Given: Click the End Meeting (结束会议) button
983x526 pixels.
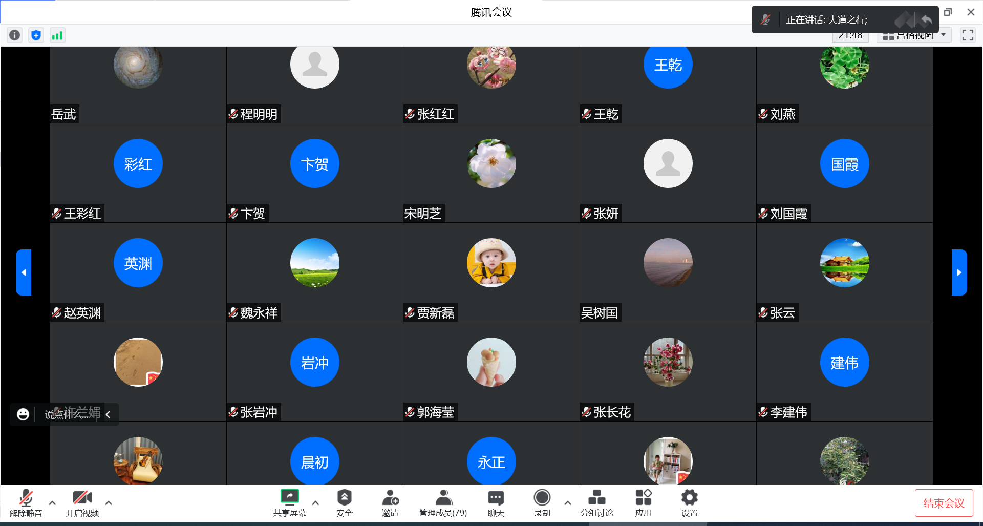Looking at the screenshot, I should (944, 503).
